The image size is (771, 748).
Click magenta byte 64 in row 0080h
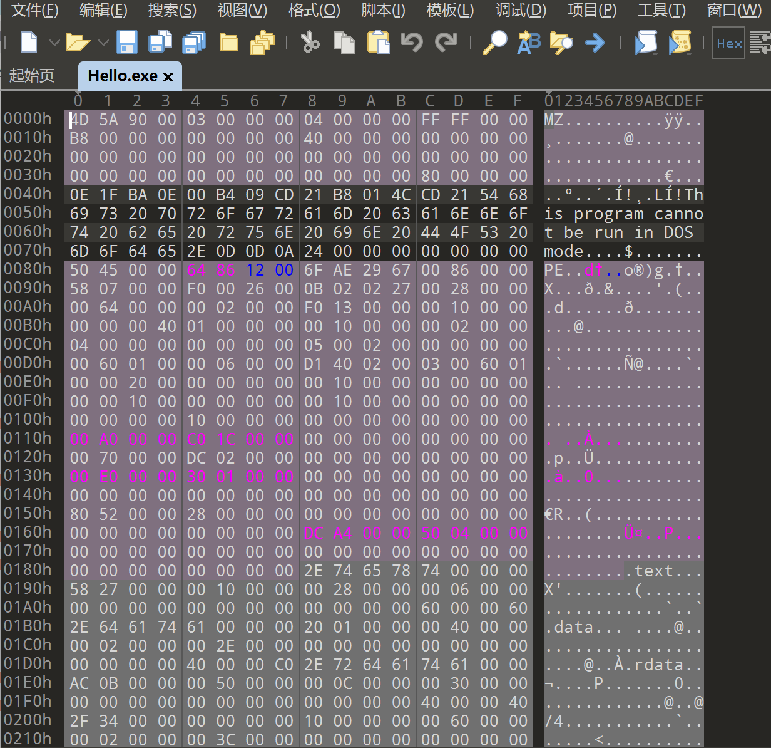point(197,270)
